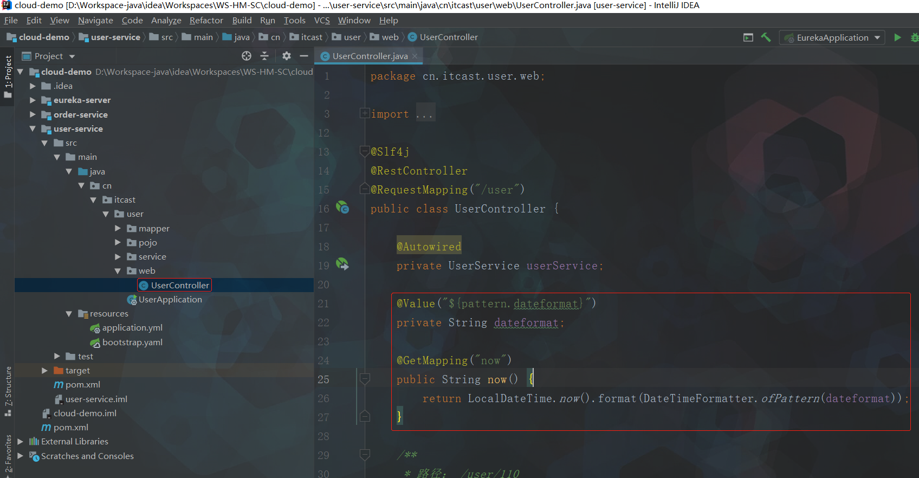Expand the mapper package

[x=118, y=228]
